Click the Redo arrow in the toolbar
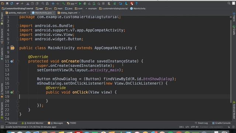Screen dimensions: 236x133 (x=22, y=3)
